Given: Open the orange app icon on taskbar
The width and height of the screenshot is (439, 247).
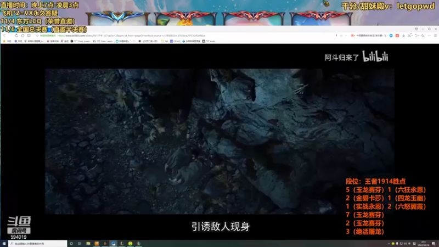Looking at the screenshot, I should (97, 244).
